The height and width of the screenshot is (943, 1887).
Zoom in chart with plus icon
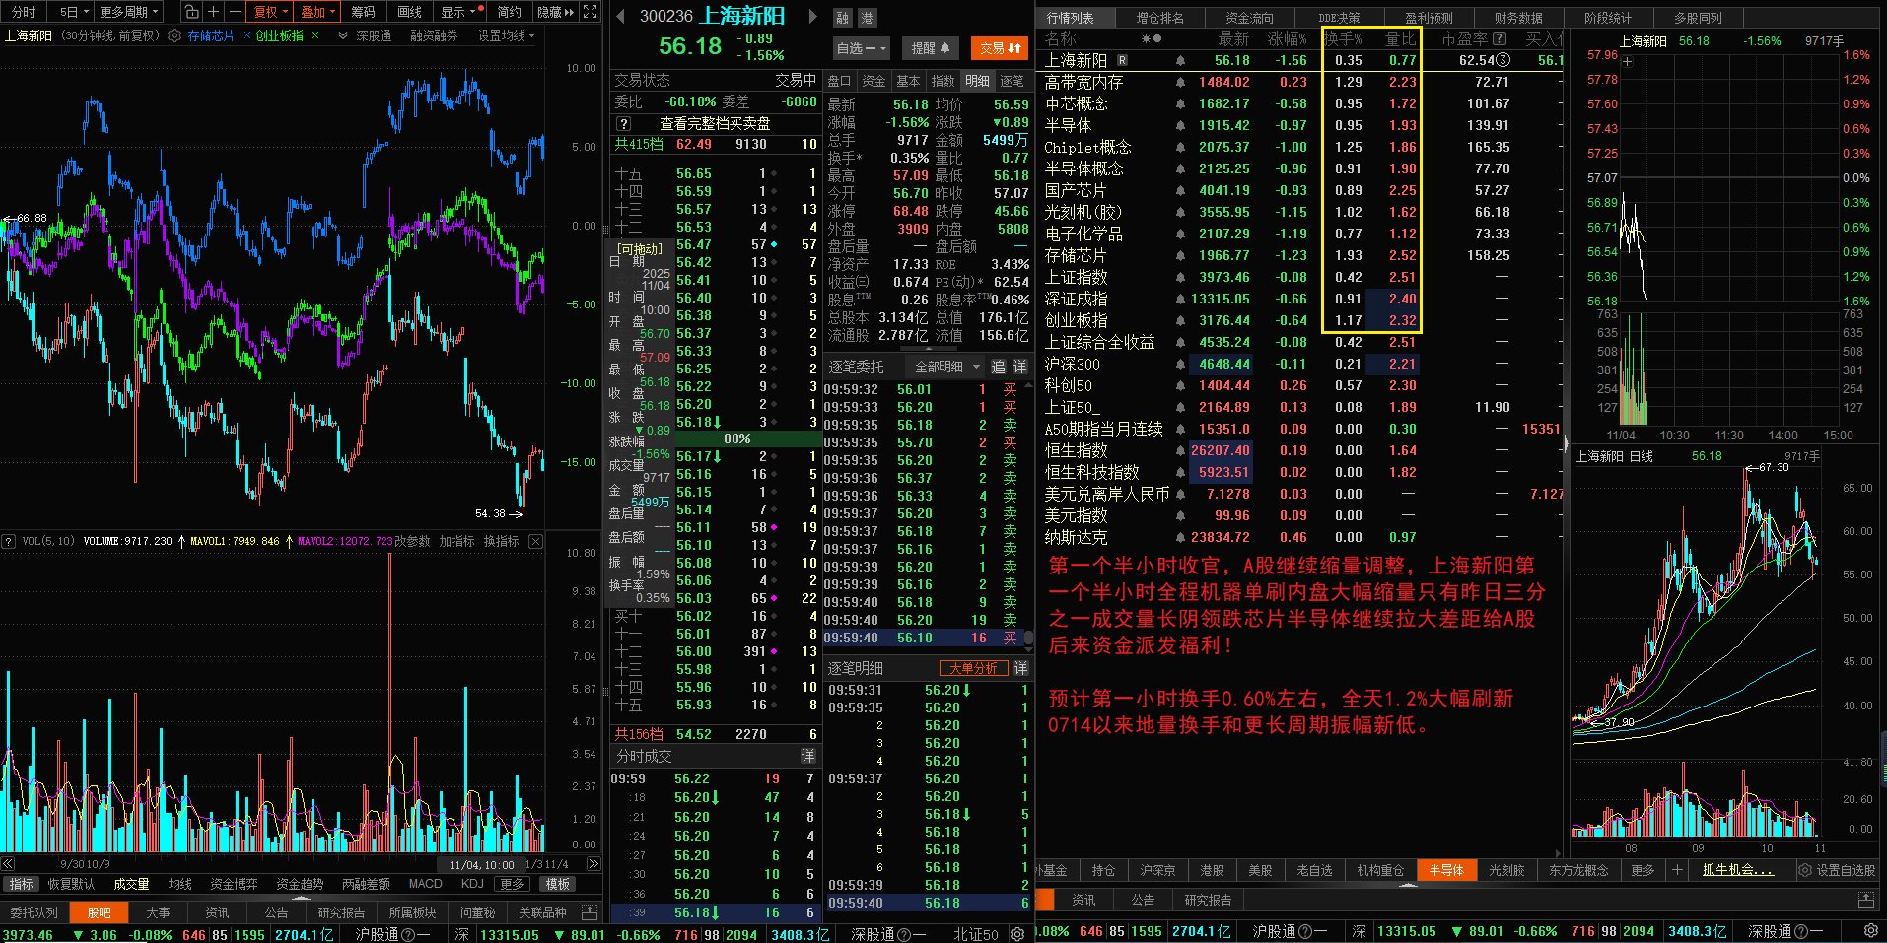213,12
